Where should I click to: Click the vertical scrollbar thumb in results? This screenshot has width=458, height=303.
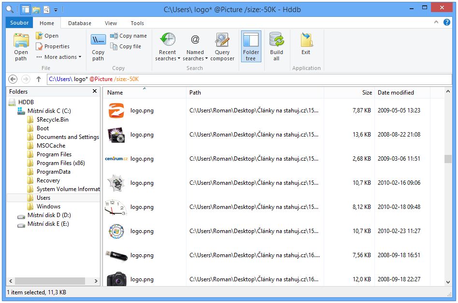[448, 159]
